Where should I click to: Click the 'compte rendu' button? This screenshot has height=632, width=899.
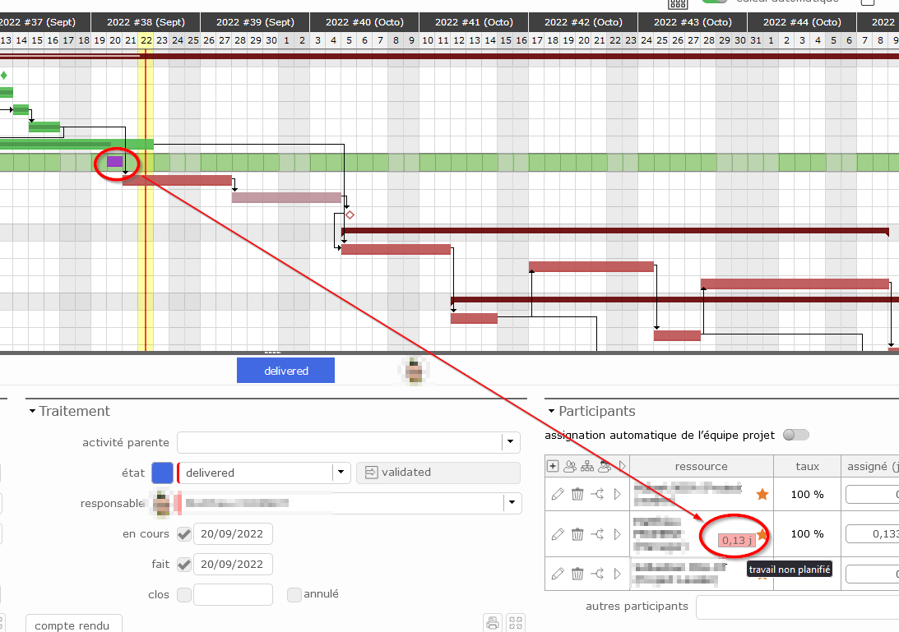click(73, 625)
